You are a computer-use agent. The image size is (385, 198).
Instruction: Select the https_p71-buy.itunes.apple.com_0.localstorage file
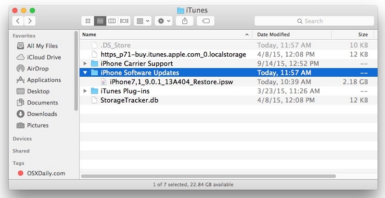tap(228, 54)
